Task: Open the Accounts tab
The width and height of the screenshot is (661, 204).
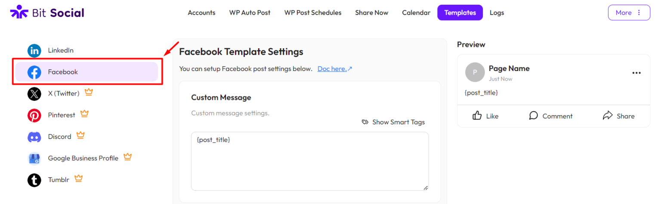Action: click(201, 12)
